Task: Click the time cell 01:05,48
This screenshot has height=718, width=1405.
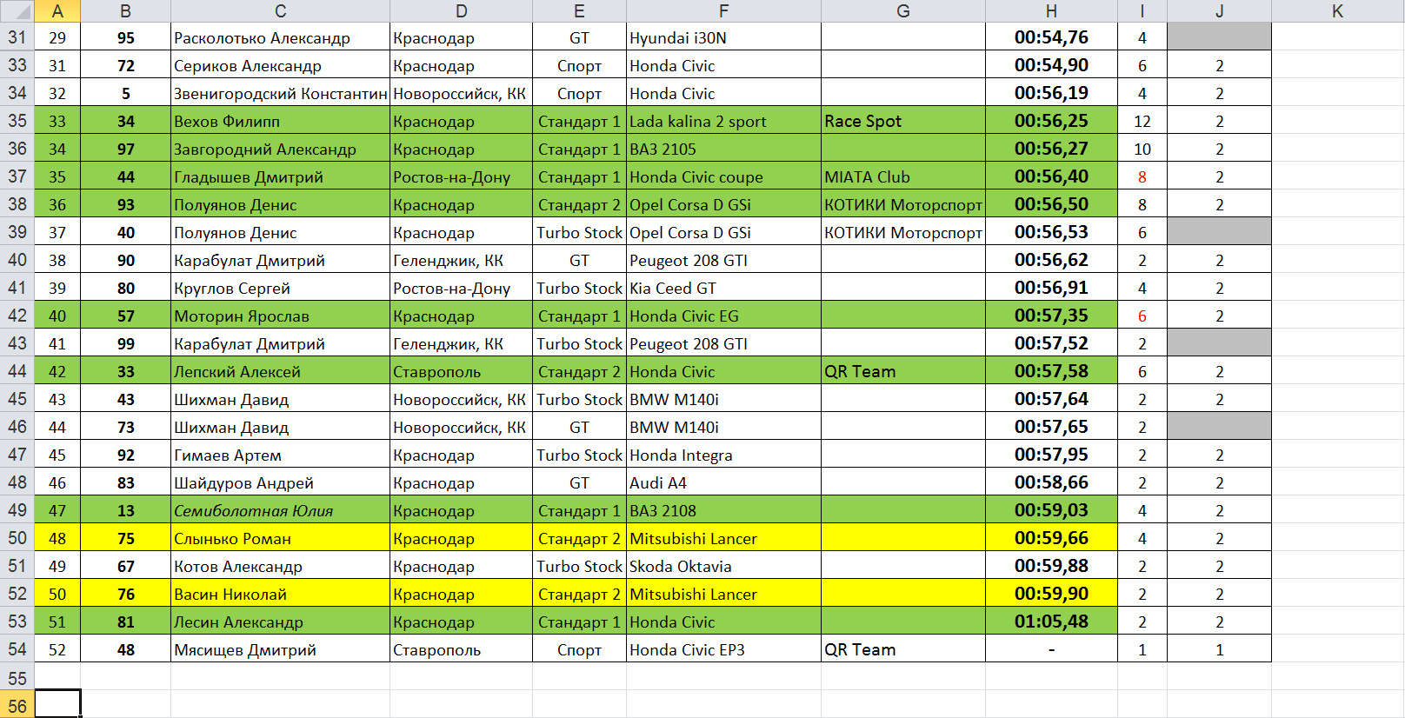Action: 1050,622
